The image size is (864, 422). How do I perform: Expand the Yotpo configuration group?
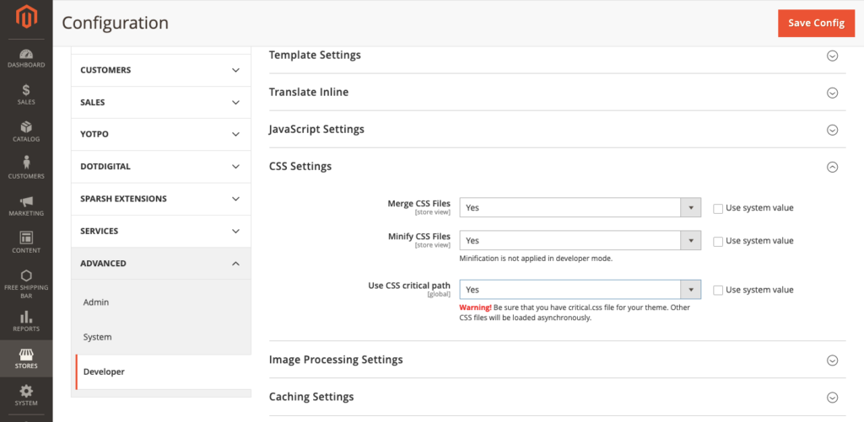[161, 134]
